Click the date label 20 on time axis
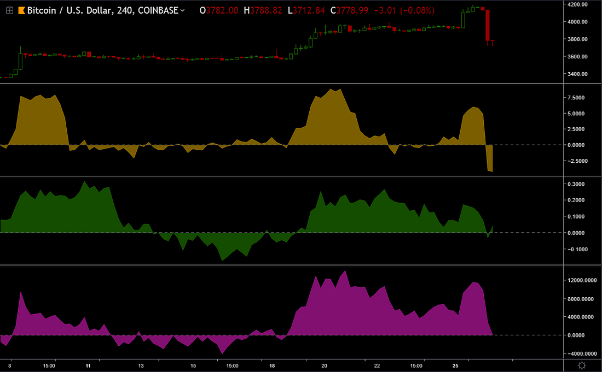This screenshot has height=372, width=602. 324,365
